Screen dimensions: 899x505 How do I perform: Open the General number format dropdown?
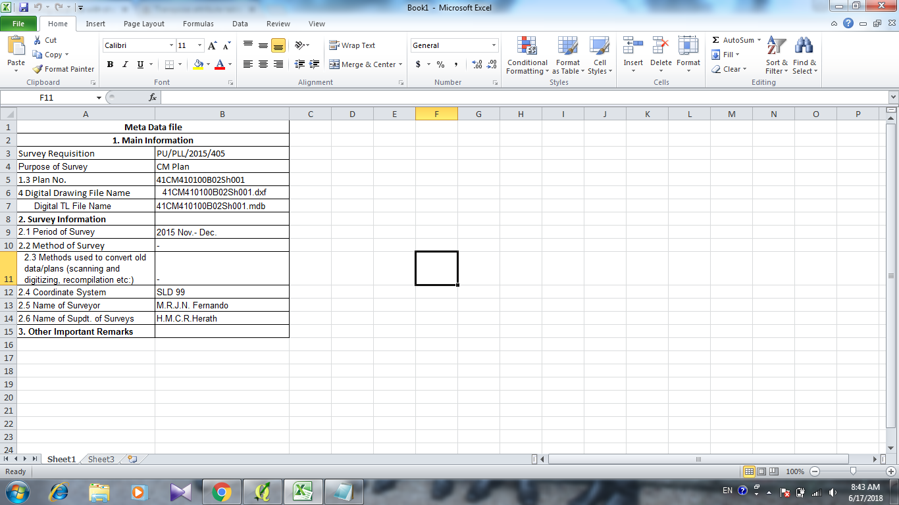[494, 45]
